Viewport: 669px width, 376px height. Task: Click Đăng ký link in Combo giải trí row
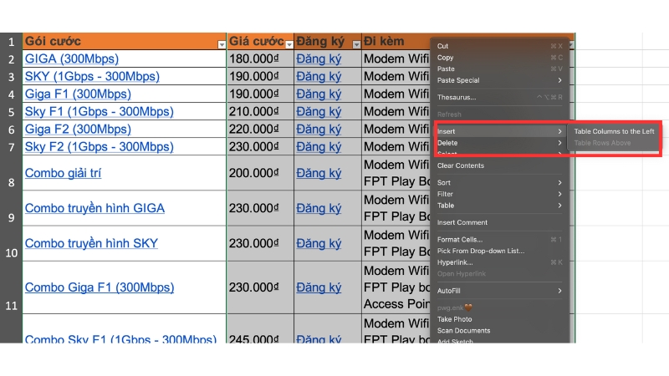(x=319, y=173)
